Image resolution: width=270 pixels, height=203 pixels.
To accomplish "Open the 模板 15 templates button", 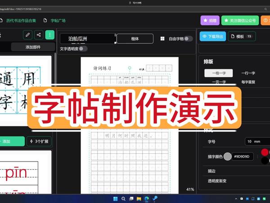I will click(x=242, y=36).
